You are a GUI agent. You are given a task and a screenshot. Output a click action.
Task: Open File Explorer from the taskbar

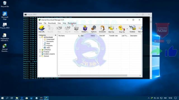(17, 98)
